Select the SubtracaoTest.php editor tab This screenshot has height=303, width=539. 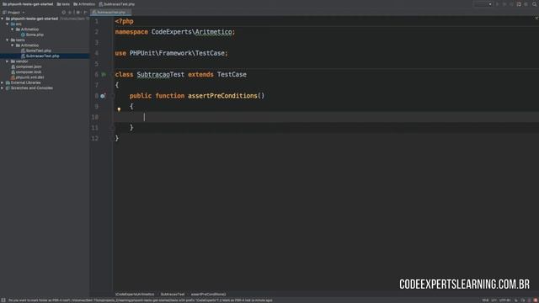click(x=110, y=13)
